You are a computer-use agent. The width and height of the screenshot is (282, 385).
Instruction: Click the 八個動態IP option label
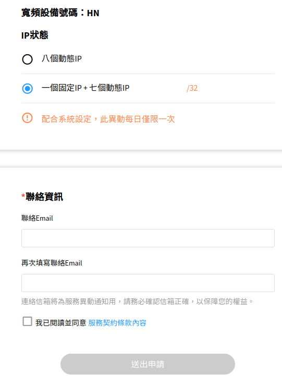click(x=62, y=58)
